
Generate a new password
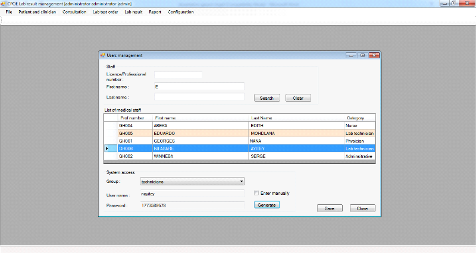[267, 205]
